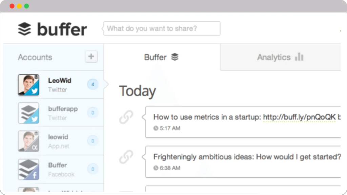Click the Analytics bar-chart icon

[299, 57]
